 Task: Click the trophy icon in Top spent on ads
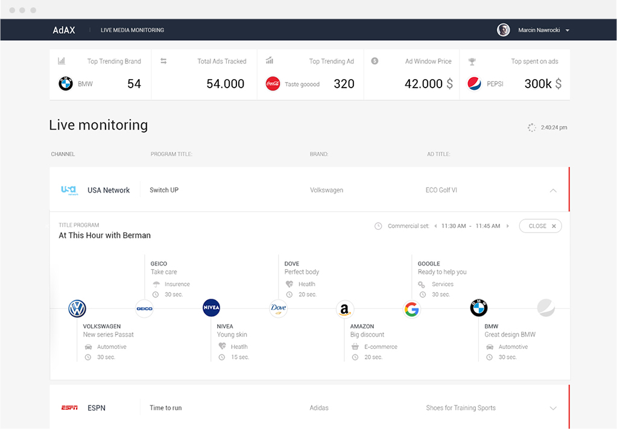pos(472,62)
